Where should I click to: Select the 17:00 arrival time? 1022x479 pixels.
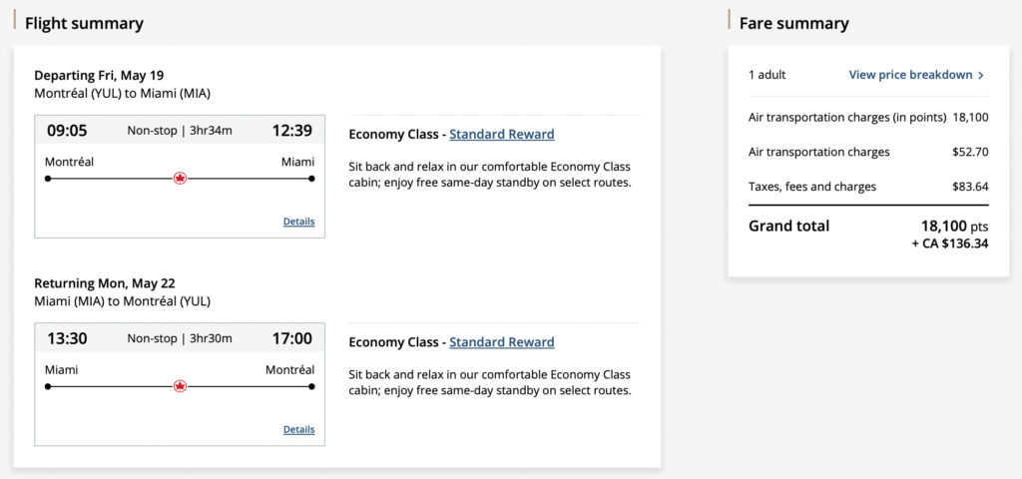(x=291, y=338)
